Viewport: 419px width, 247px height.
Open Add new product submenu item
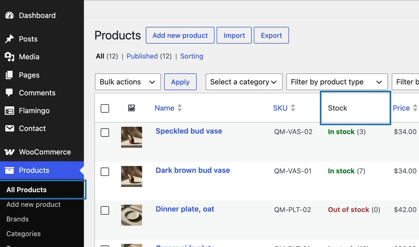(33, 204)
